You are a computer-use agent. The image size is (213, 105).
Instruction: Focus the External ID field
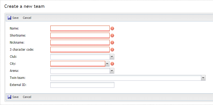pos(82,85)
